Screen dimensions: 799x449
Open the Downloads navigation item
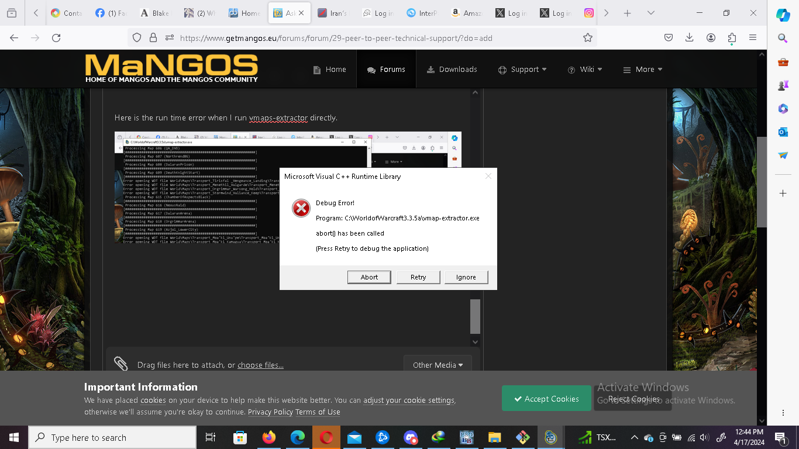tap(452, 69)
